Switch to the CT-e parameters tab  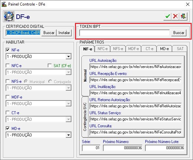click(x=149, y=49)
